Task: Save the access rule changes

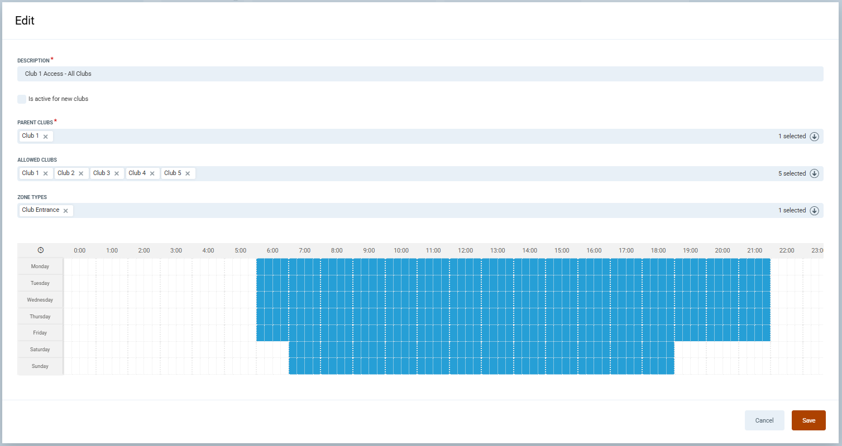Action: [x=808, y=420]
